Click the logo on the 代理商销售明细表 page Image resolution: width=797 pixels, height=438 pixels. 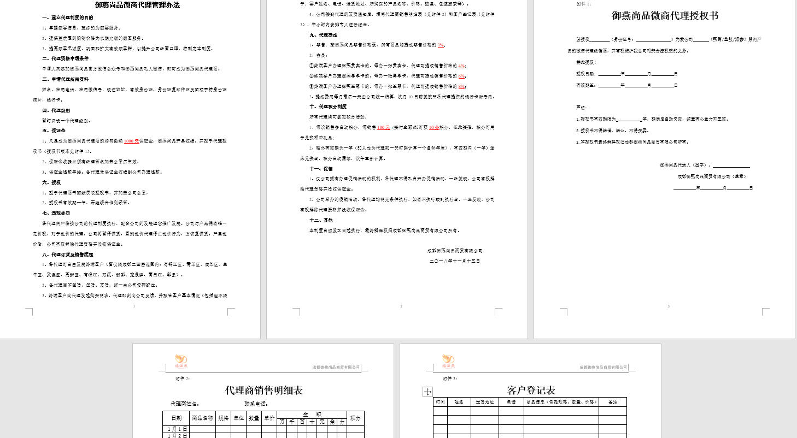click(181, 360)
